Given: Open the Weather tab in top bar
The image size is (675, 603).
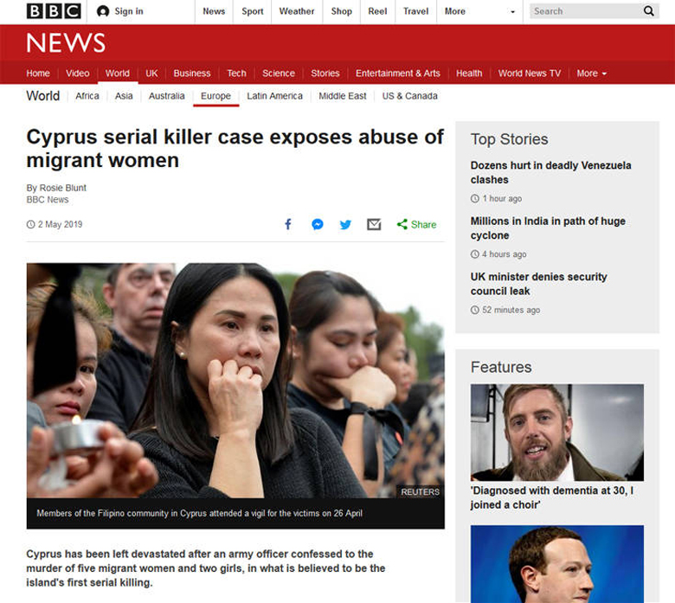Looking at the screenshot, I should pyautogui.click(x=297, y=11).
